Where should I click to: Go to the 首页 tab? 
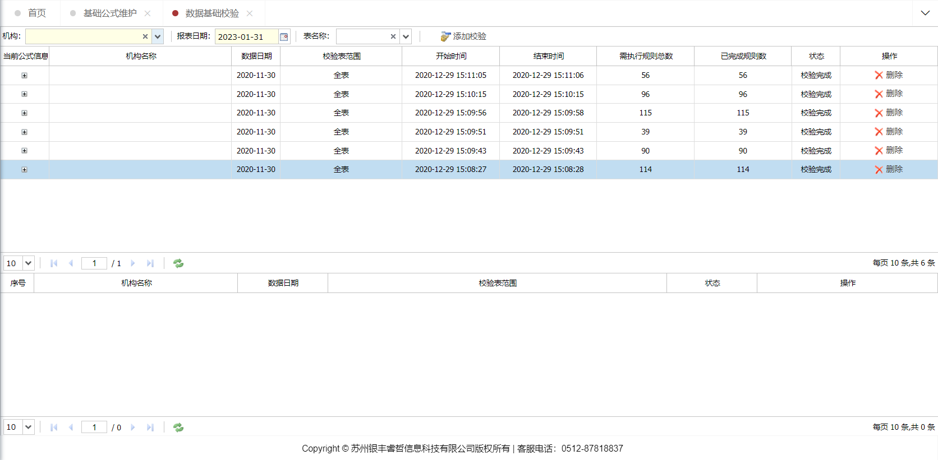36,13
